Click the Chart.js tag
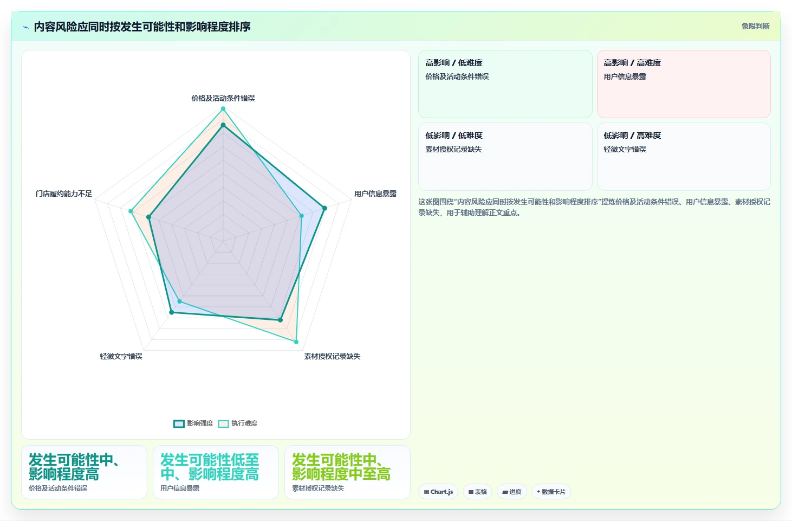Image resolution: width=792 pixels, height=521 pixels. [438, 492]
